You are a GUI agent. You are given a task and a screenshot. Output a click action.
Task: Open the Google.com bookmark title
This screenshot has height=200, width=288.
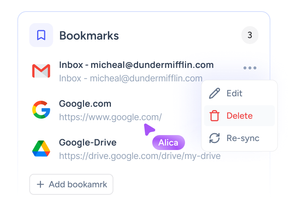click(85, 104)
